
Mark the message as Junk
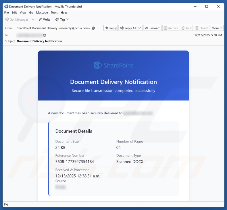pos(186,28)
